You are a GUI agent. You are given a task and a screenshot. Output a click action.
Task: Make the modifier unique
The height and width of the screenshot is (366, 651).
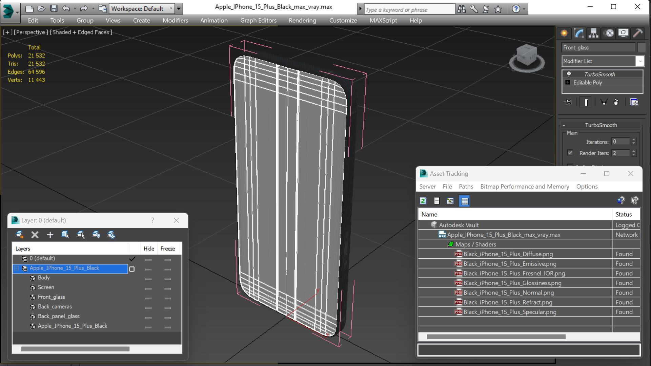(x=604, y=102)
